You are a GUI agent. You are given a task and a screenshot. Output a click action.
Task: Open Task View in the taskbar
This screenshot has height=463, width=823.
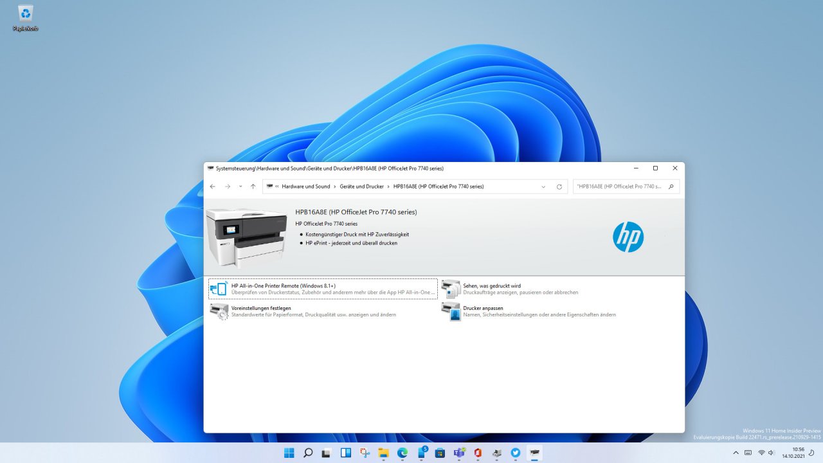(x=327, y=453)
